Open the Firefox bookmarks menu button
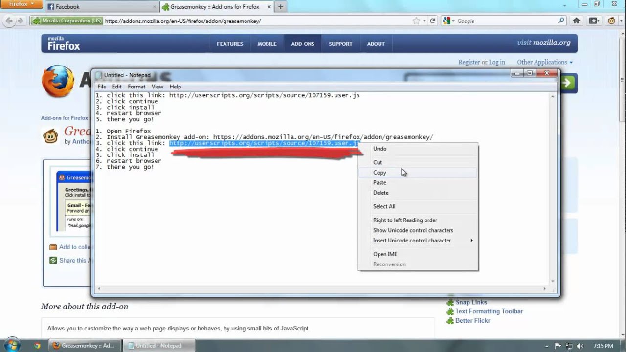The height and width of the screenshot is (352, 626). [594, 21]
